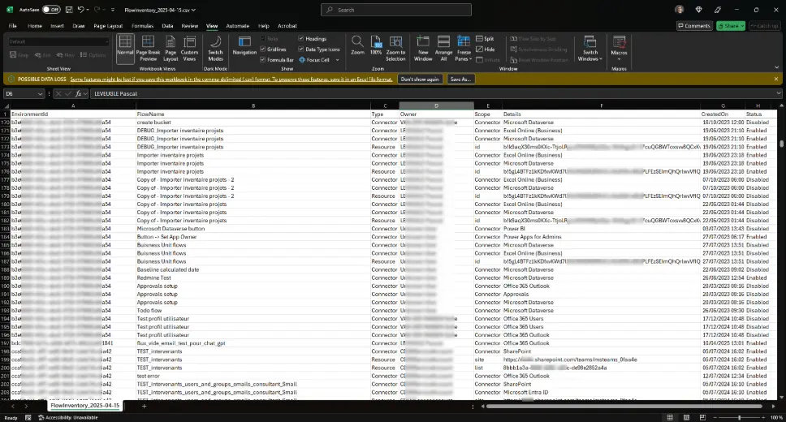The width and height of the screenshot is (786, 422).
Task: Open Page Break Preview view
Action: coord(148,49)
